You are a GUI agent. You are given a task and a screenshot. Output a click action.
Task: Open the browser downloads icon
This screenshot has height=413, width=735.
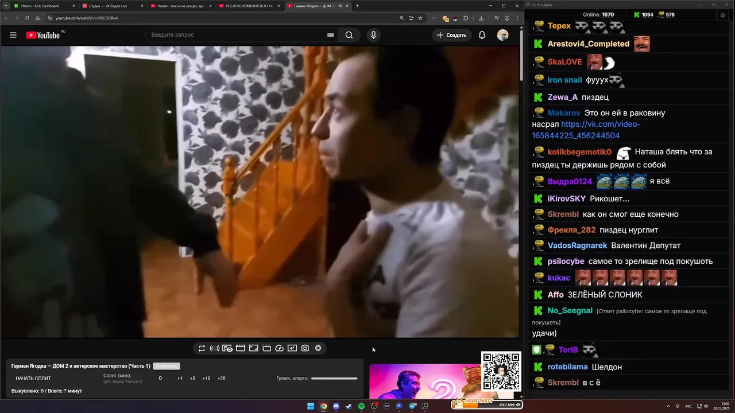481,18
